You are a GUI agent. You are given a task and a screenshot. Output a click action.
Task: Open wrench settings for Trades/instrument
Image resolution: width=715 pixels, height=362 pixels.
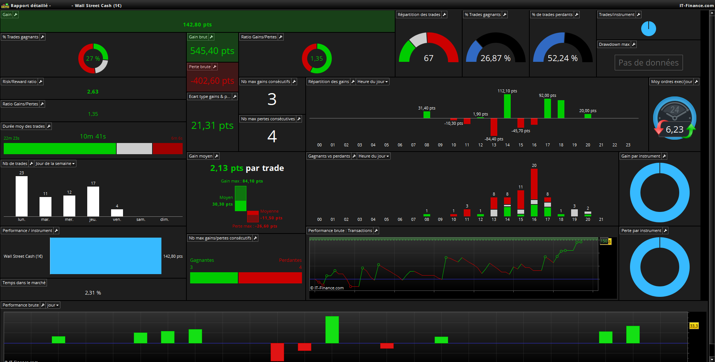tap(639, 15)
